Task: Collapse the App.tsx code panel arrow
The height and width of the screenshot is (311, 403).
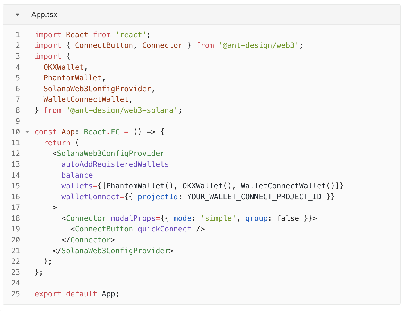Action: click(18, 15)
